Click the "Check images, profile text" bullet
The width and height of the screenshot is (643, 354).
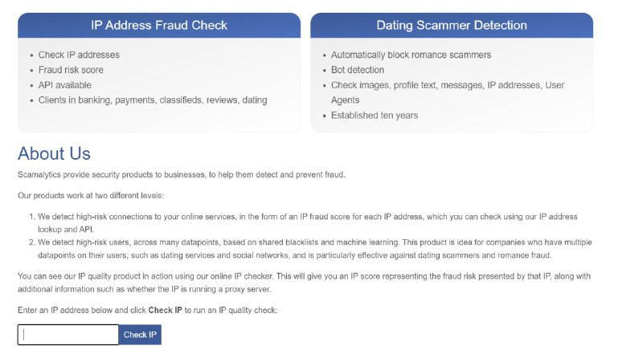click(x=446, y=85)
